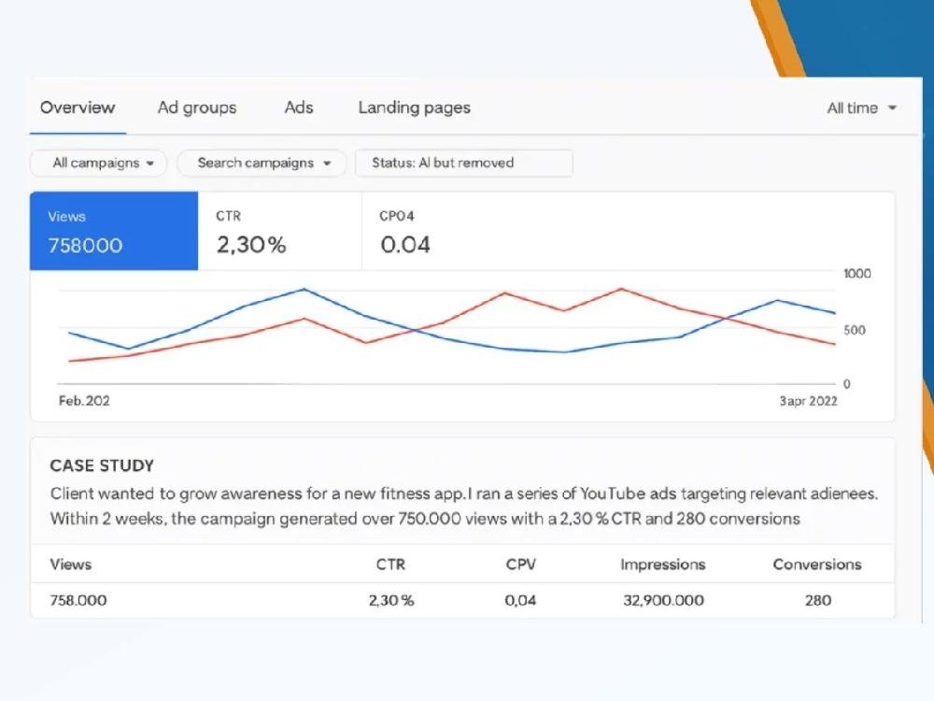Image resolution: width=934 pixels, height=701 pixels.
Task: Click the Conversions column header
Action: [817, 565]
